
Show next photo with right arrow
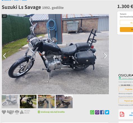(105, 56)
